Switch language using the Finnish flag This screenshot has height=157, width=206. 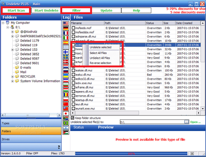[66, 52]
